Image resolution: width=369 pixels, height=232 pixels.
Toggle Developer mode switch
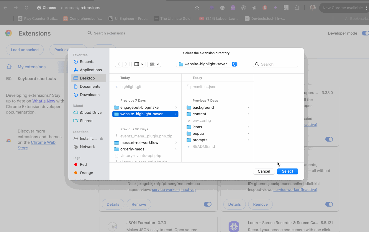click(x=365, y=33)
